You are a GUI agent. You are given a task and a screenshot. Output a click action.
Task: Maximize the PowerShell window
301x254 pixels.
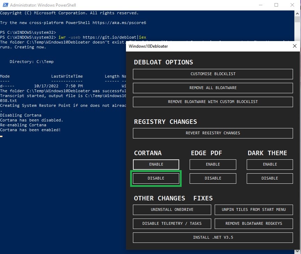(276, 5)
